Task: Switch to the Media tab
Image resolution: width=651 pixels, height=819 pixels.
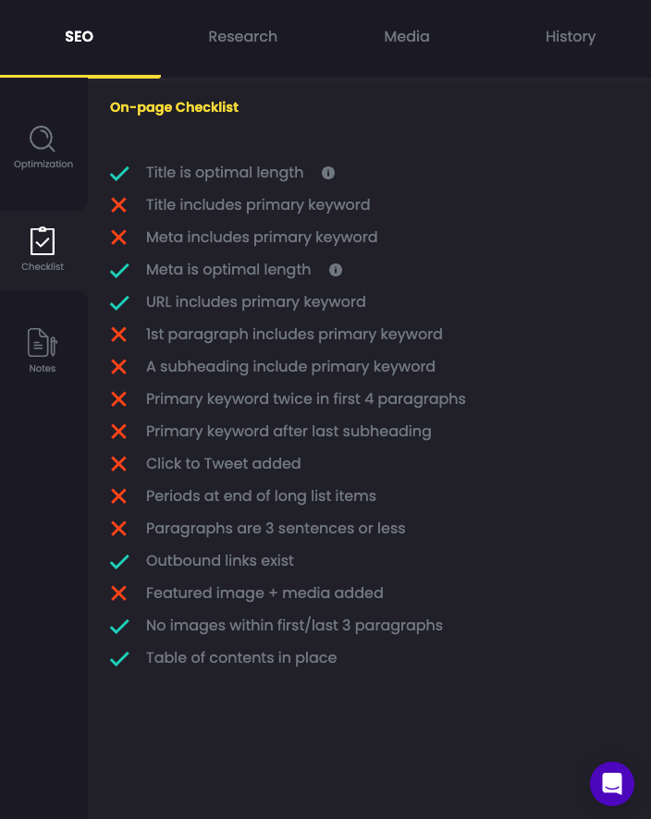Action: click(x=407, y=36)
